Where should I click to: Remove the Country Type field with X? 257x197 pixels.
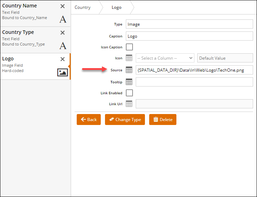(63, 33)
